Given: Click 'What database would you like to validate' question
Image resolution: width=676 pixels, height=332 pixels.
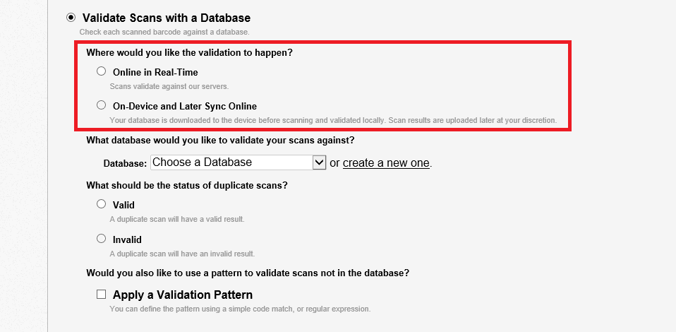Looking at the screenshot, I should click(x=220, y=141).
